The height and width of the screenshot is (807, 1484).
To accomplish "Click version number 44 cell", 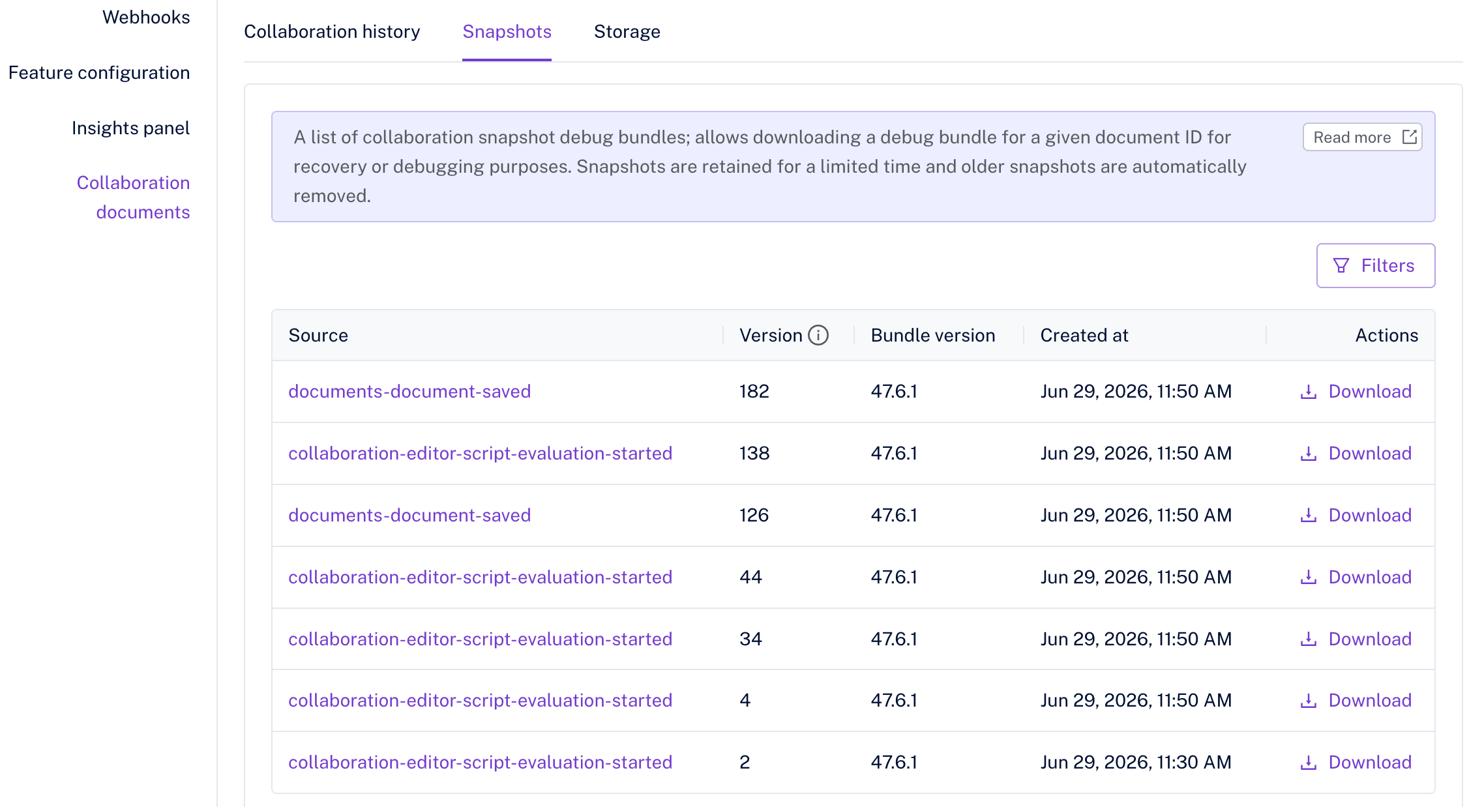I will [750, 577].
